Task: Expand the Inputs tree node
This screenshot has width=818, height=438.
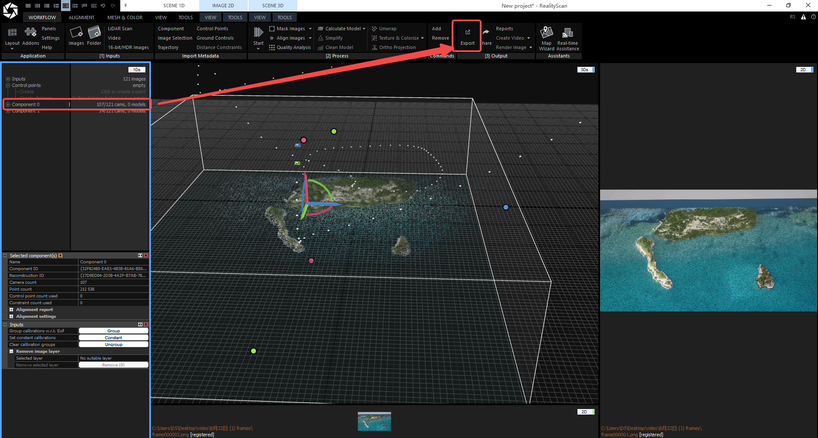Action: [8, 79]
